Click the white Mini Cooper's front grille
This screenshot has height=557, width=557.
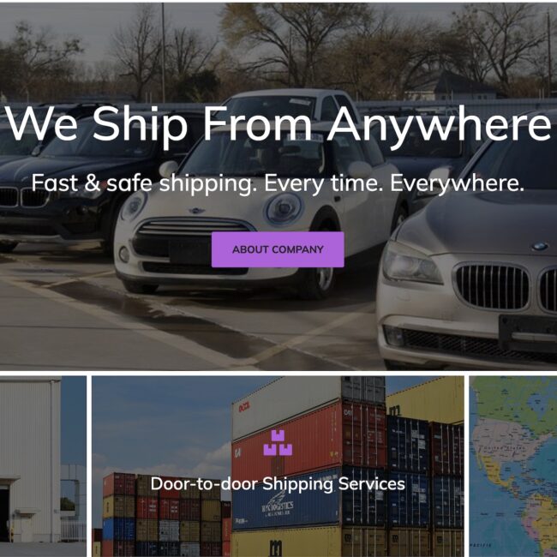(192, 245)
